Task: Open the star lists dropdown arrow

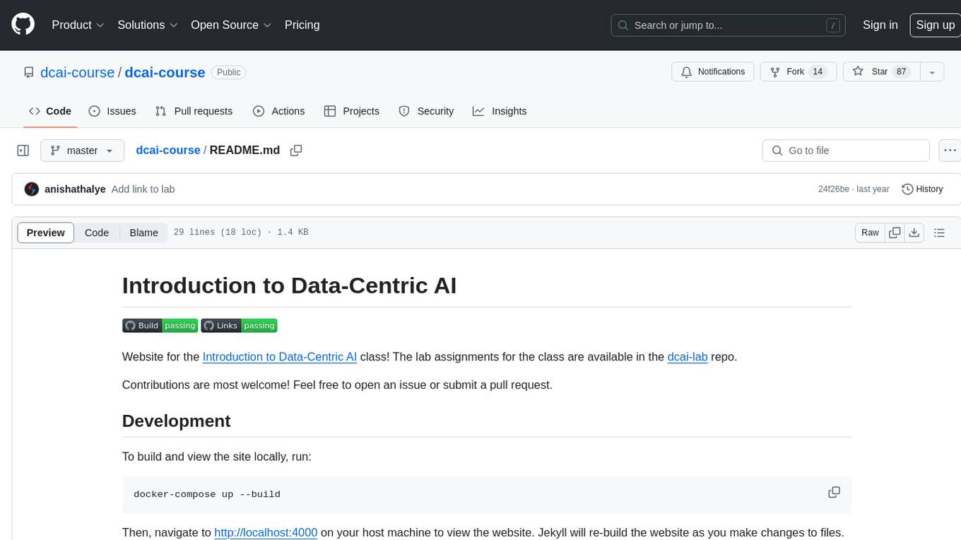Action: (932, 72)
